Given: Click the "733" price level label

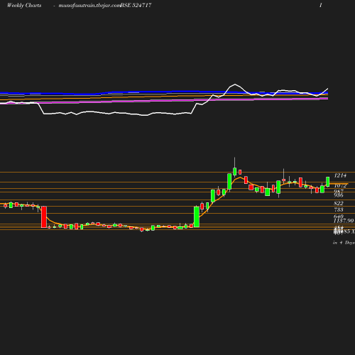Looking at the screenshot, I should (x=339, y=209).
